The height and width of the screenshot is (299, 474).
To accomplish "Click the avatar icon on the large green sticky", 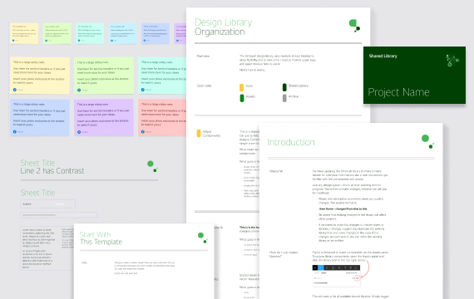I will pyautogui.click(x=79, y=90).
